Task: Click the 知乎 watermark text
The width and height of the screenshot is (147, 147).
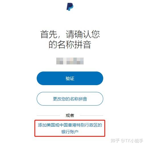Action: coord(115,140)
